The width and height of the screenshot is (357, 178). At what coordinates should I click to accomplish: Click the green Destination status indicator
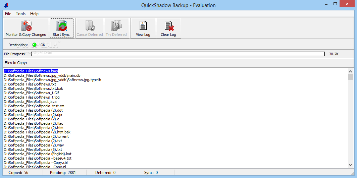[x=34, y=45]
